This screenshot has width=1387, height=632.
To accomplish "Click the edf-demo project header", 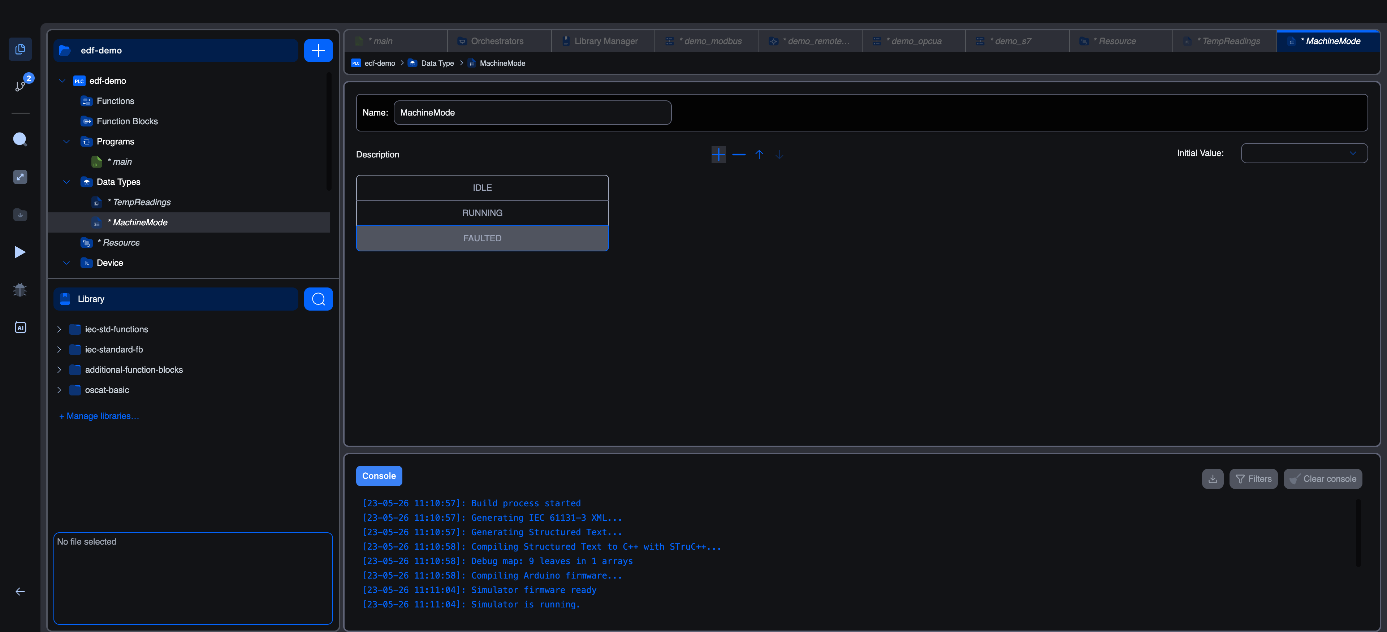I will [176, 51].
